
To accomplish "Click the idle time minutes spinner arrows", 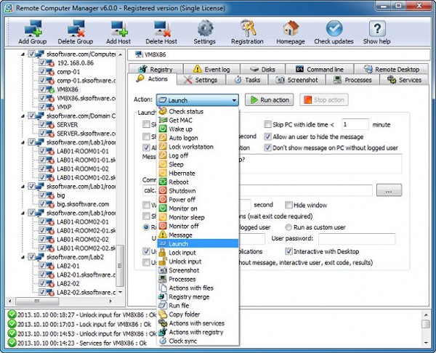I will [x=368, y=125].
